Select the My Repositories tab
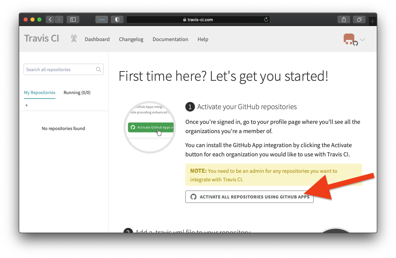 click(39, 92)
